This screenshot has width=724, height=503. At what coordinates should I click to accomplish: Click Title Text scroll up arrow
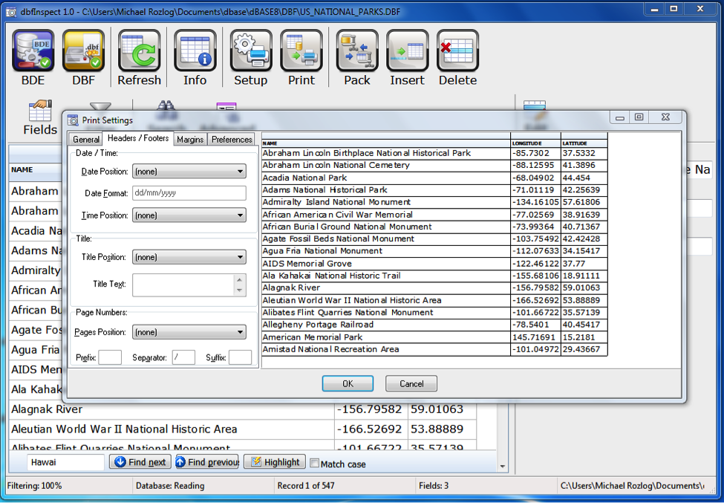coord(239,279)
